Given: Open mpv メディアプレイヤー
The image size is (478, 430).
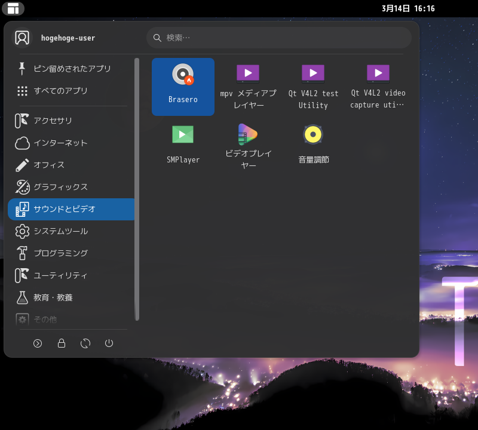Looking at the screenshot, I should [x=248, y=86].
